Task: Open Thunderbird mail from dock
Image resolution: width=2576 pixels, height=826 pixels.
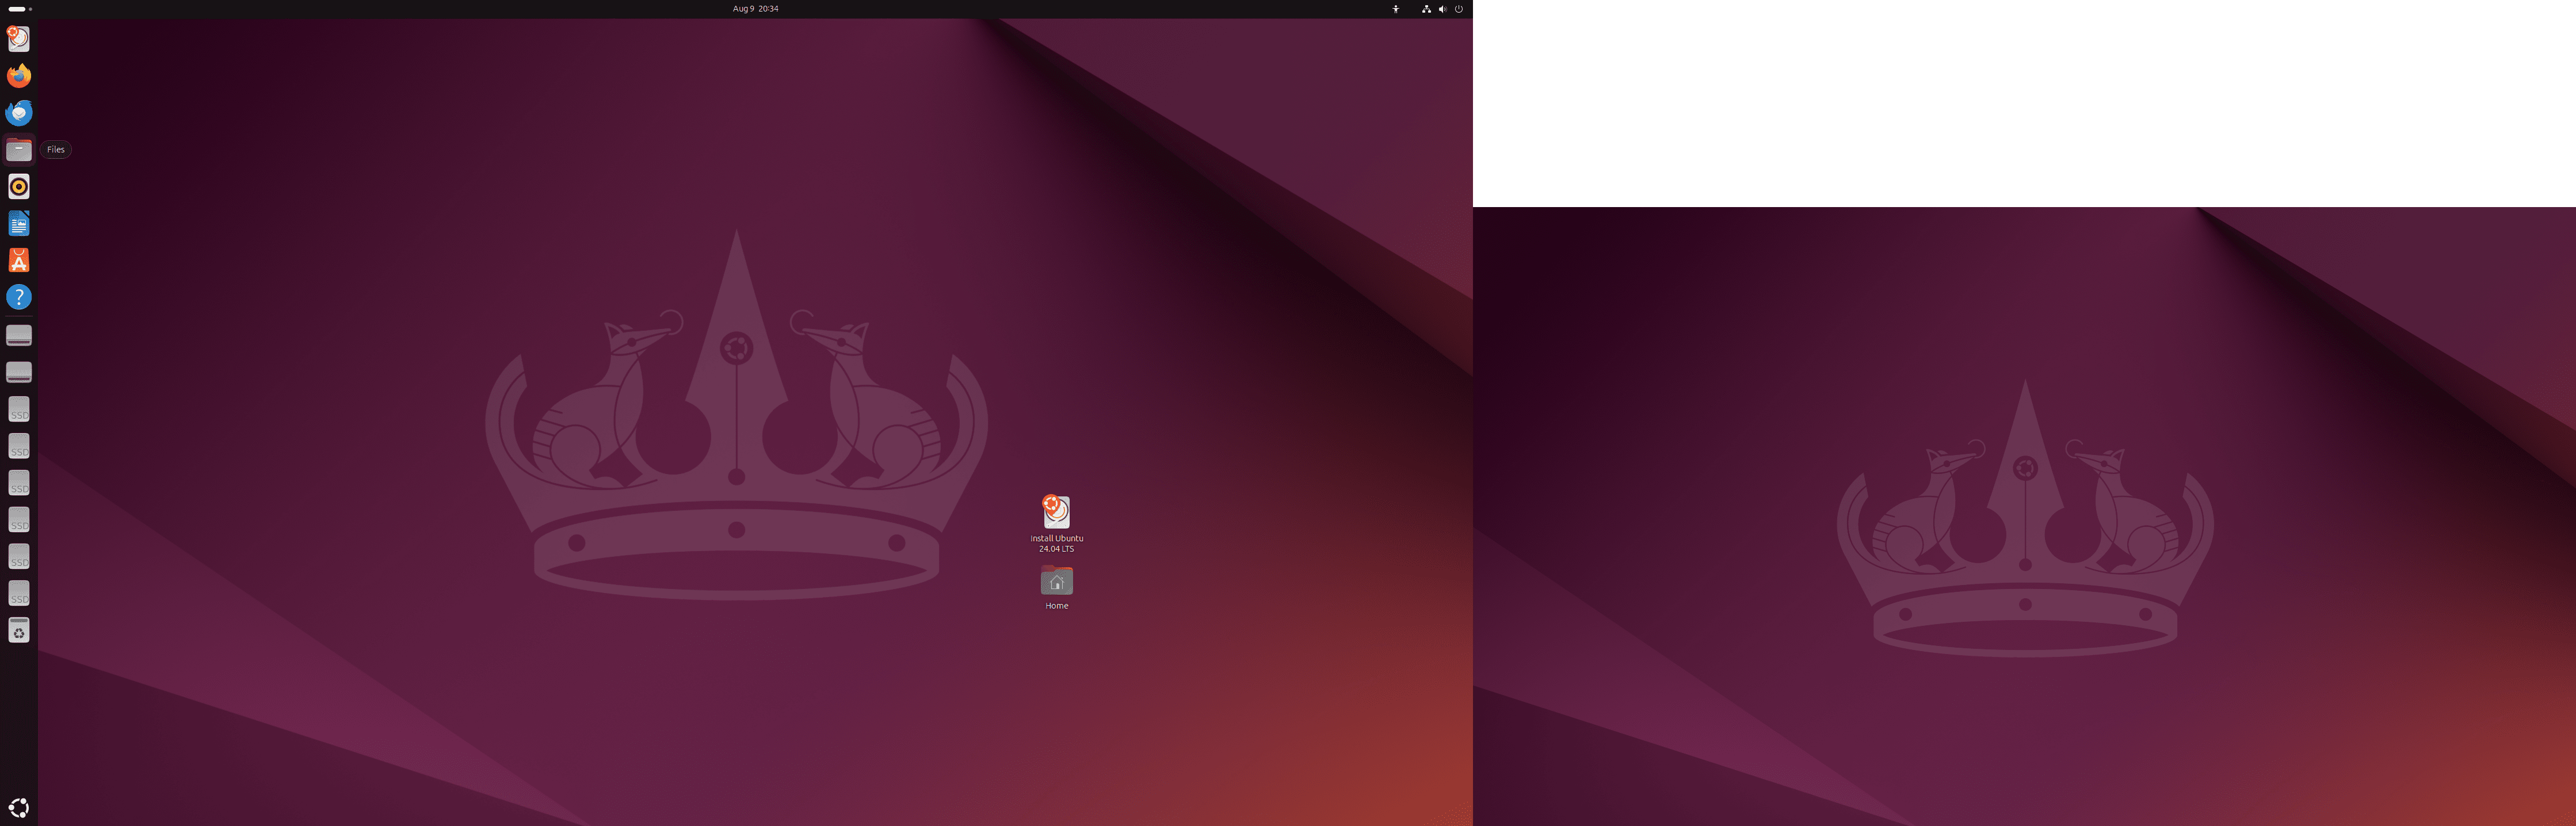Action: tap(19, 113)
